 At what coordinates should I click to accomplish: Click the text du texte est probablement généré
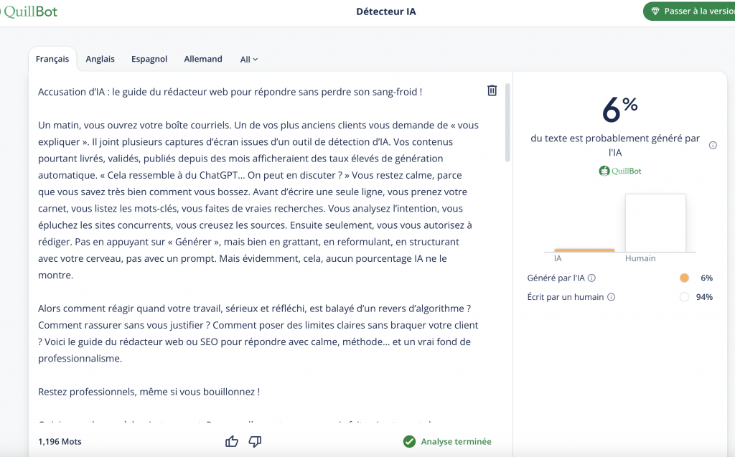(615, 146)
